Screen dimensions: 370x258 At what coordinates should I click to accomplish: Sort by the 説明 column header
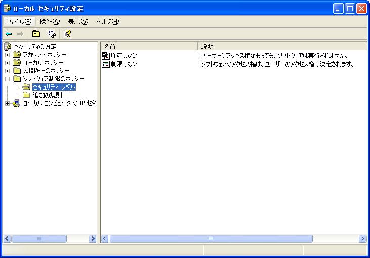tap(282, 46)
